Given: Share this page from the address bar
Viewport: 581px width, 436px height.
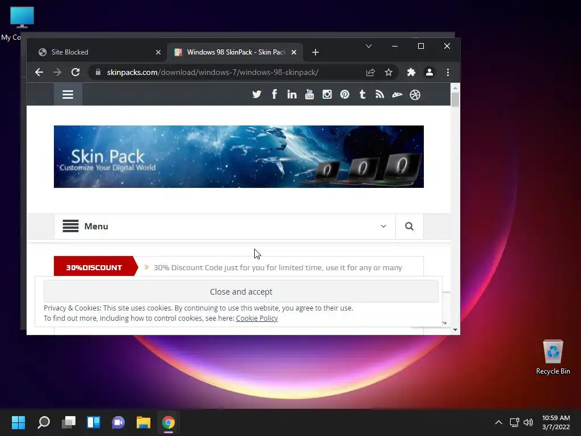Looking at the screenshot, I should [x=371, y=72].
